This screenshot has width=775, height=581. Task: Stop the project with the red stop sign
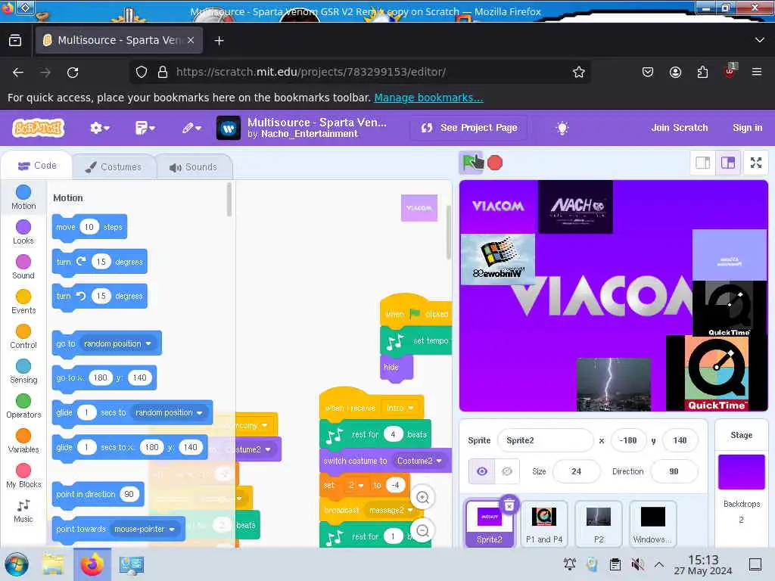pos(495,163)
